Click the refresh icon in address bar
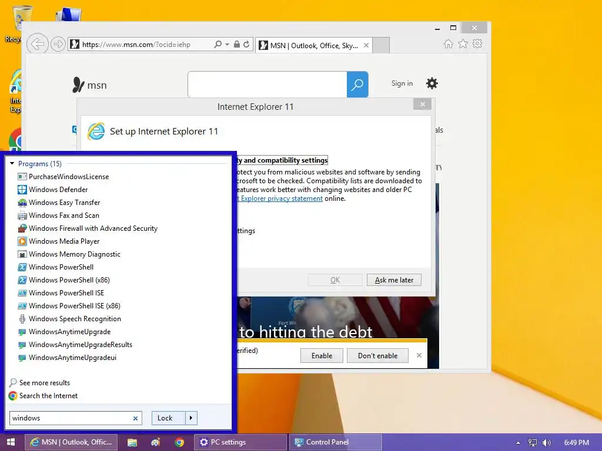This screenshot has height=451, width=602. (x=246, y=44)
